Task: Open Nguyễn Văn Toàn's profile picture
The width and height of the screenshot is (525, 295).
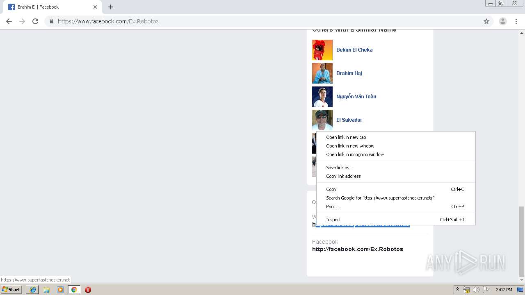Action: click(x=322, y=97)
